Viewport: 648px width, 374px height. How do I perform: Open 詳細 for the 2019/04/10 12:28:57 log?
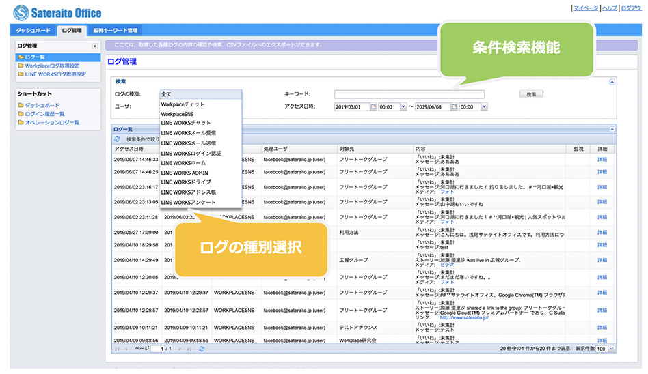[602, 310]
